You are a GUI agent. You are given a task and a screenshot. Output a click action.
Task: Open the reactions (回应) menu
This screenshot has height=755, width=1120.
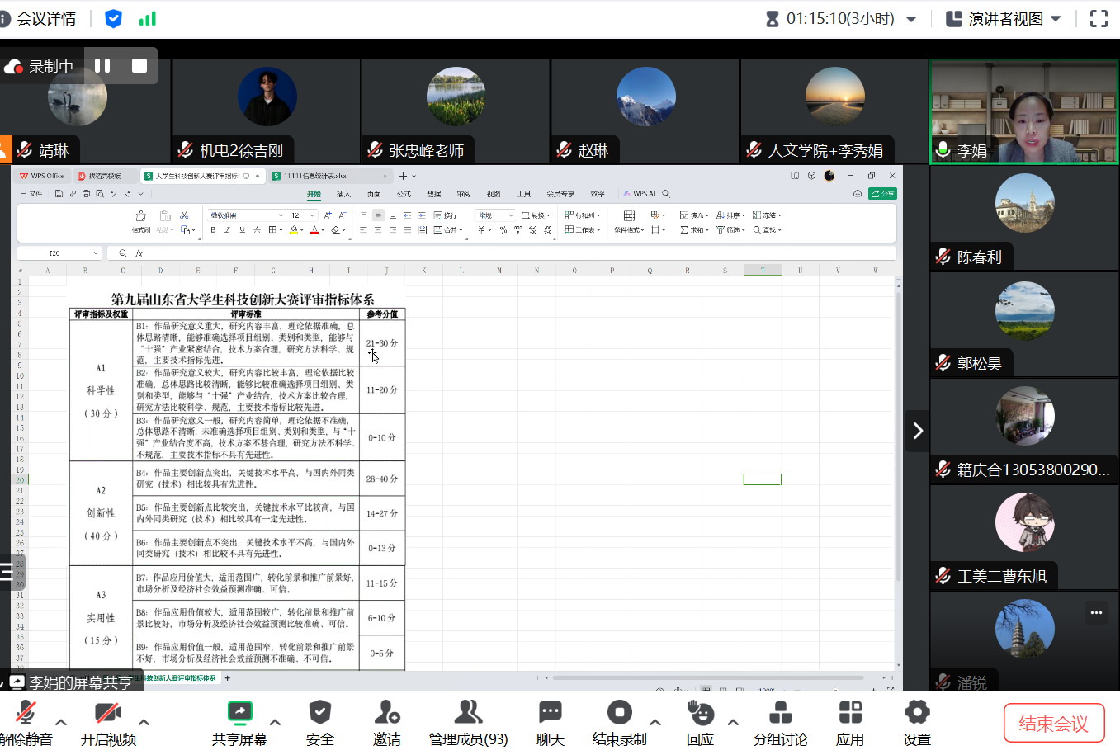[x=700, y=713]
